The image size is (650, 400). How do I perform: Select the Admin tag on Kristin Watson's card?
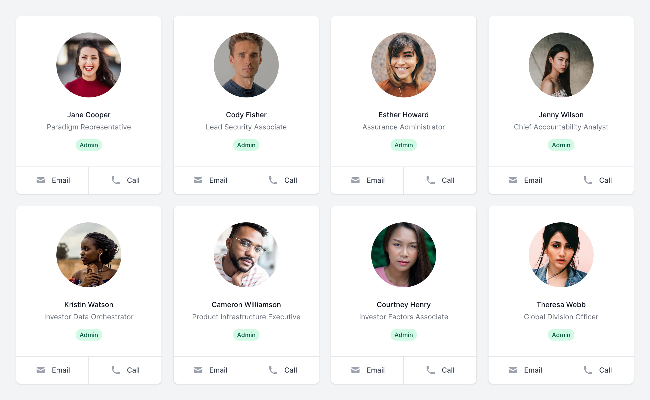coord(89,335)
